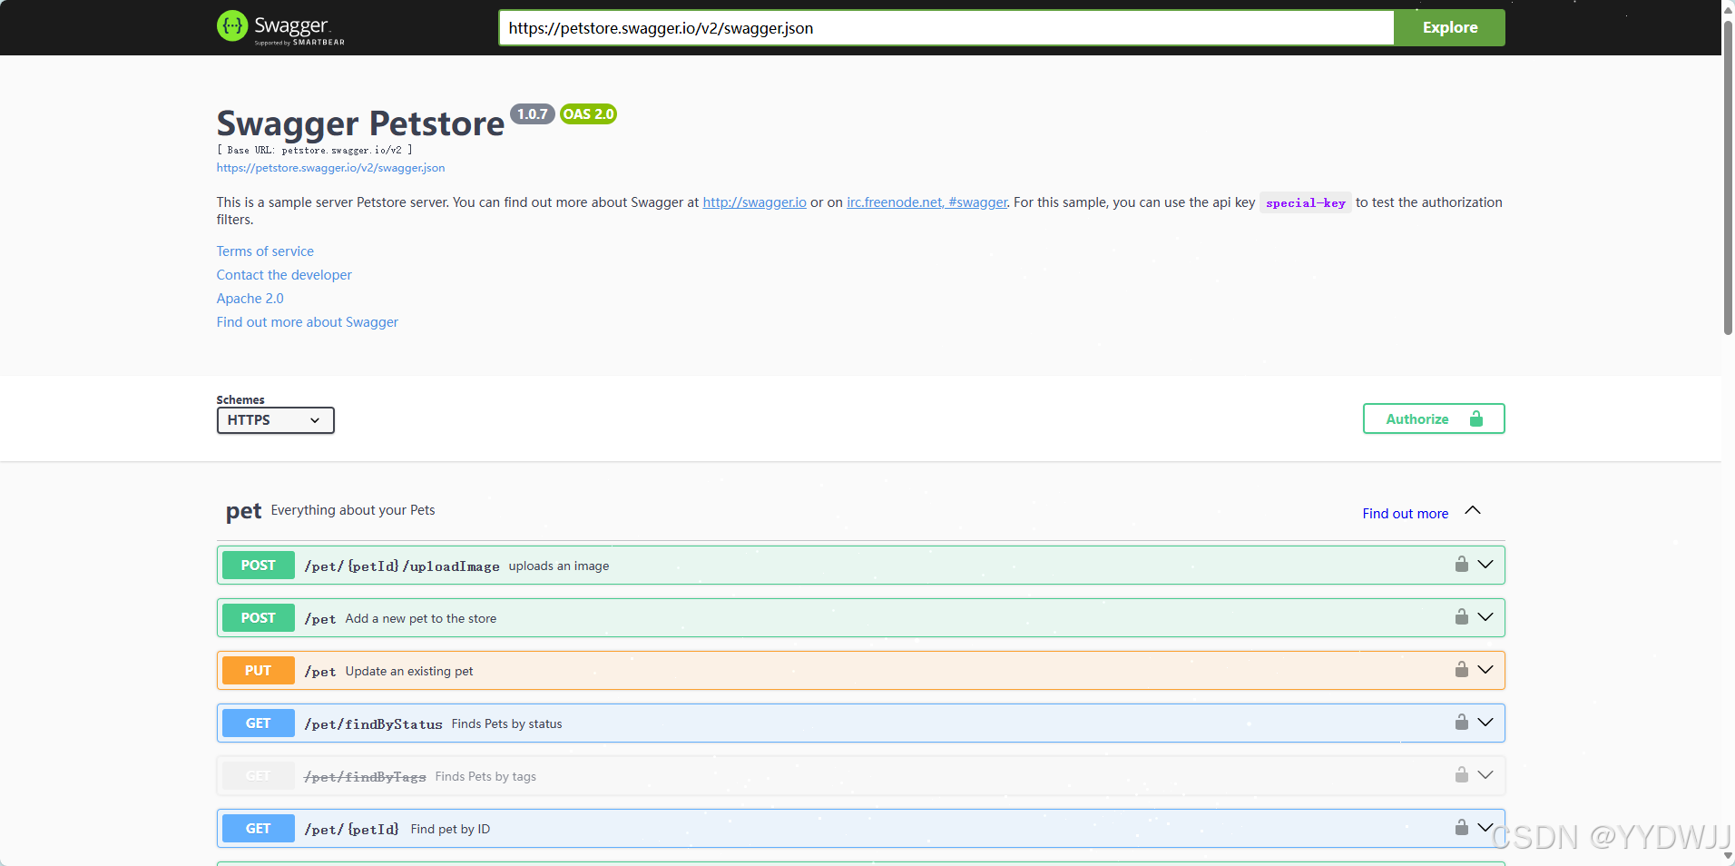The width and height of the screenshot is (1735, 866).
Task: Click the 'Find pet by ID' description
Action: tap(450, 829)
